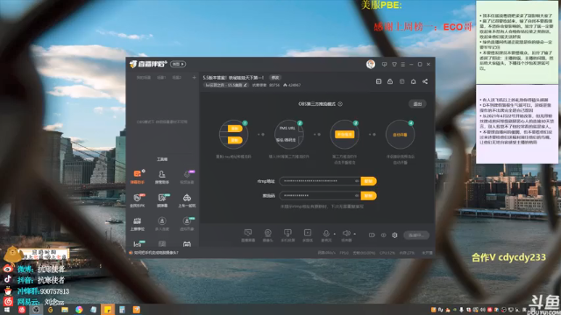Toggle rtmp address visibility eye icon
The image size is (561, 315).
point(357,181)
